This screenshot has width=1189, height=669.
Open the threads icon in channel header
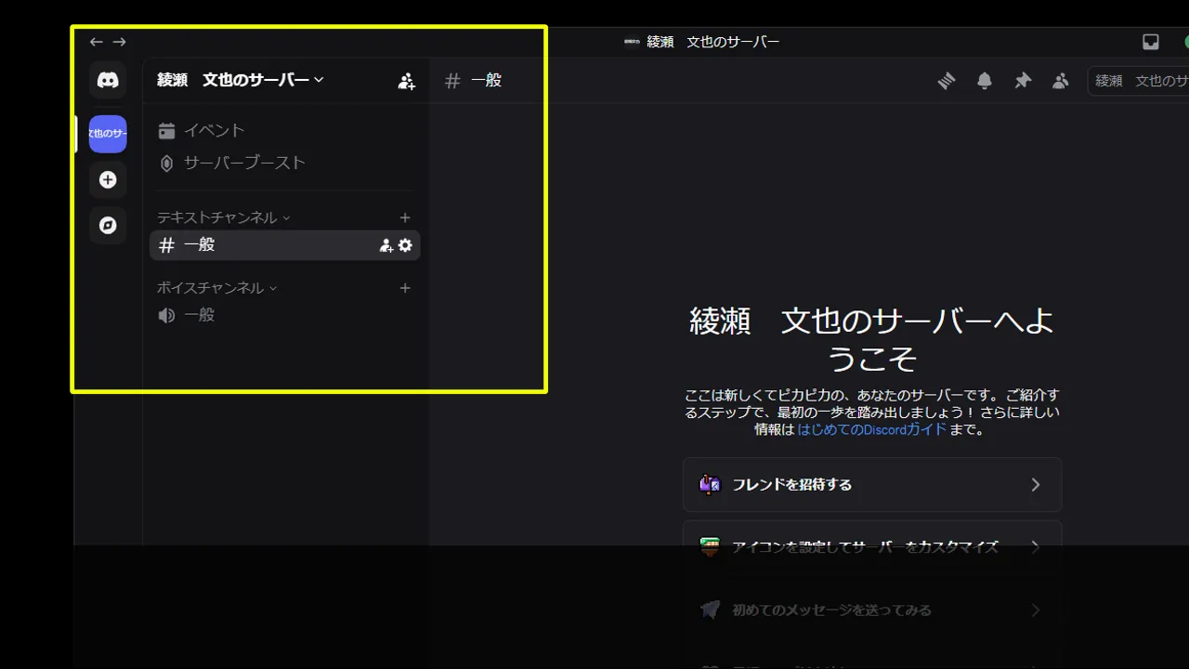coord(947,80)
